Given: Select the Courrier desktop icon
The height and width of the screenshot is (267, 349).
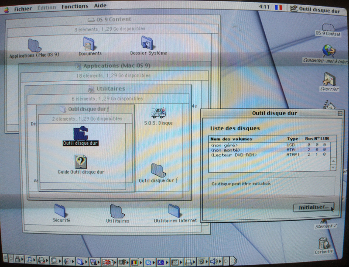Looking at the screenshot, I should 329,79.
